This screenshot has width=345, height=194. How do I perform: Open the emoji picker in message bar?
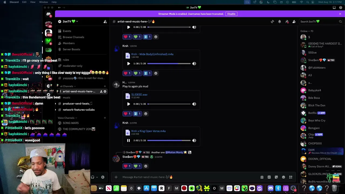coord(284,177)
